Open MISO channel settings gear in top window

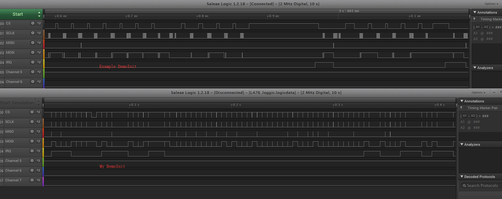pyautogui.click(x=32, y=43)
